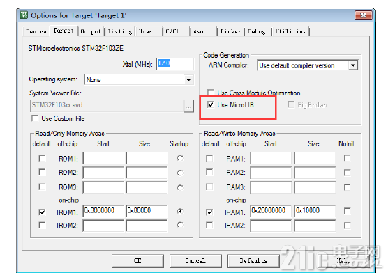Click the IROM1 Size field 0x80000
The image size is (388, 275).
[147, 211]
